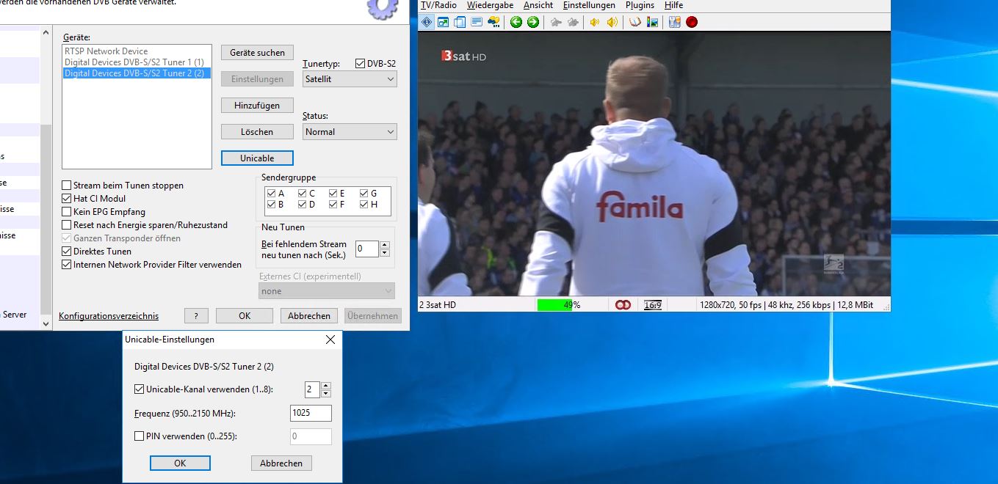The image size is (998, 484).
Task: Lower volume with the small speaker icon
Action: pos(595,22)
